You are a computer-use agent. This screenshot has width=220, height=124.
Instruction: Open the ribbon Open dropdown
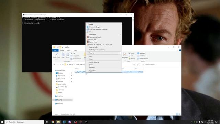tap(132, 53)
